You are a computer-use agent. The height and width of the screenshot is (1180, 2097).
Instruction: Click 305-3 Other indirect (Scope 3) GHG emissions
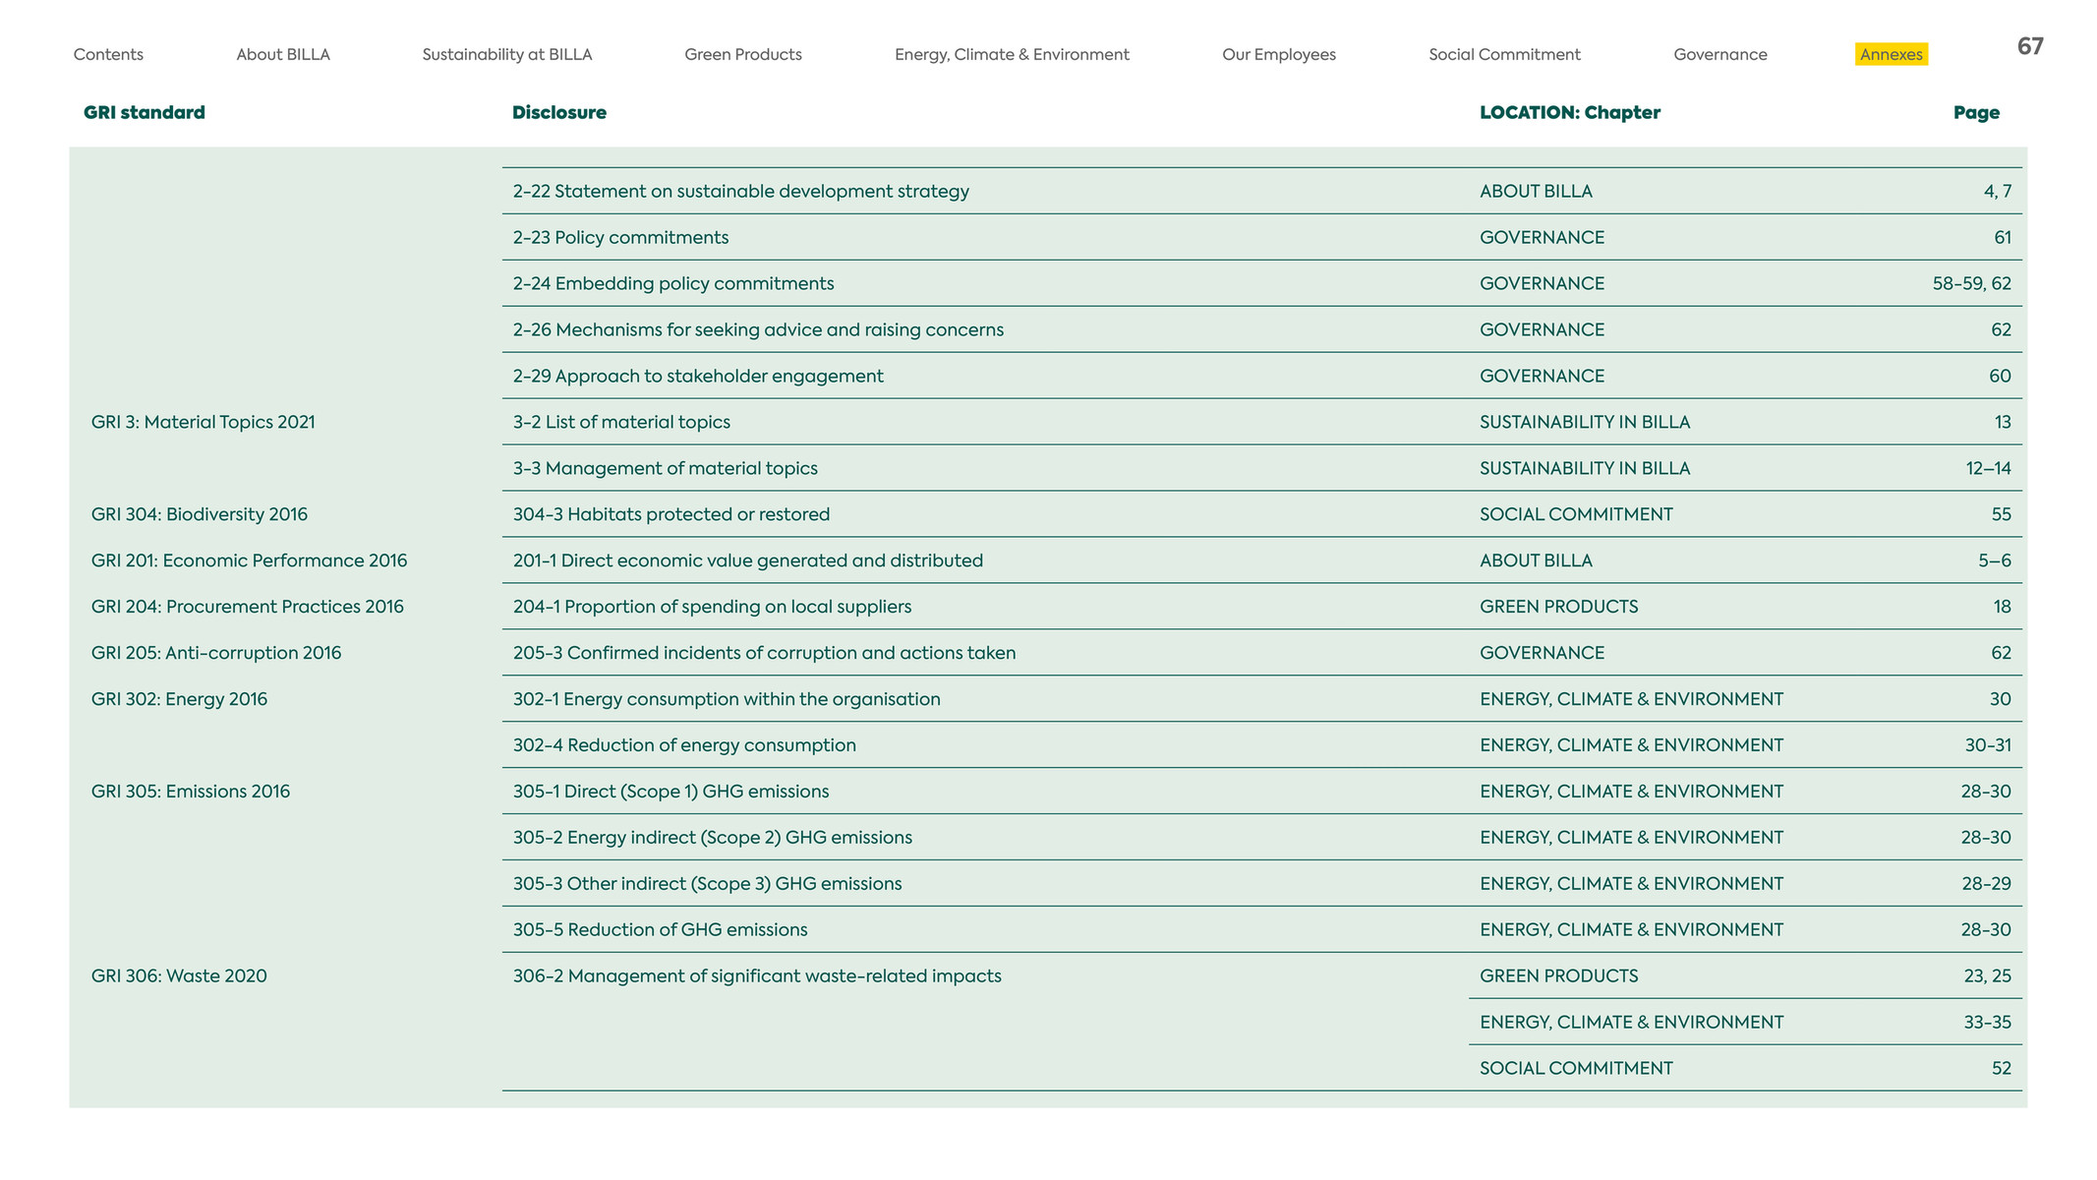707,884
